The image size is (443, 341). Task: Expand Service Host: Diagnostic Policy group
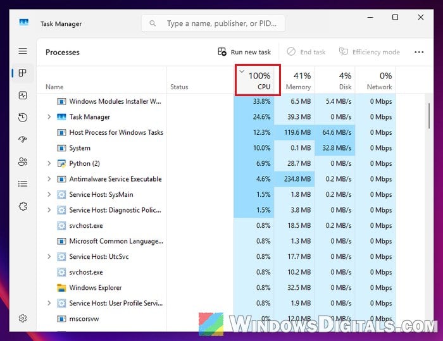pos(49,210)
